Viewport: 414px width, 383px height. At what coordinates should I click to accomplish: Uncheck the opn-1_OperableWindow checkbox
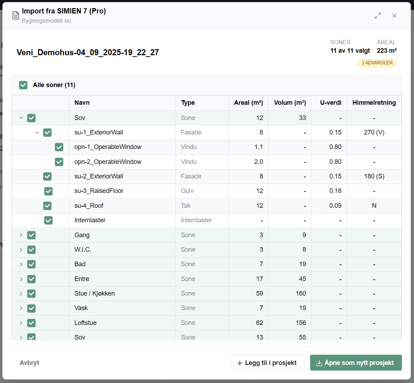click(59, 147)
